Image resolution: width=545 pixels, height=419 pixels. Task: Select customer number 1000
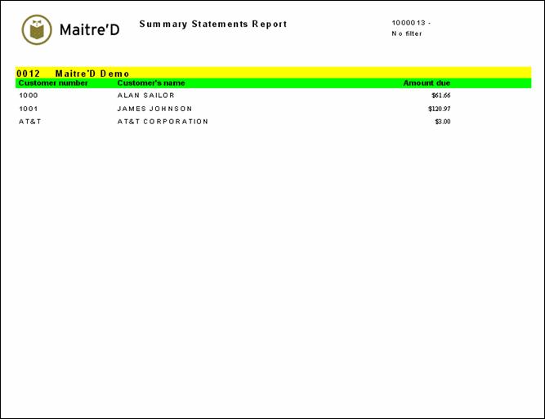tap(29, 96)
